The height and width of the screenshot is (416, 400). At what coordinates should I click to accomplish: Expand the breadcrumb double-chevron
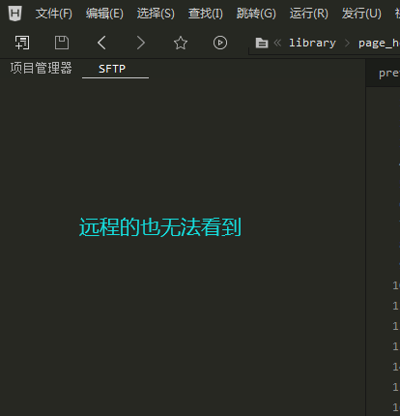pyautogui.click(x=277, y=43)
